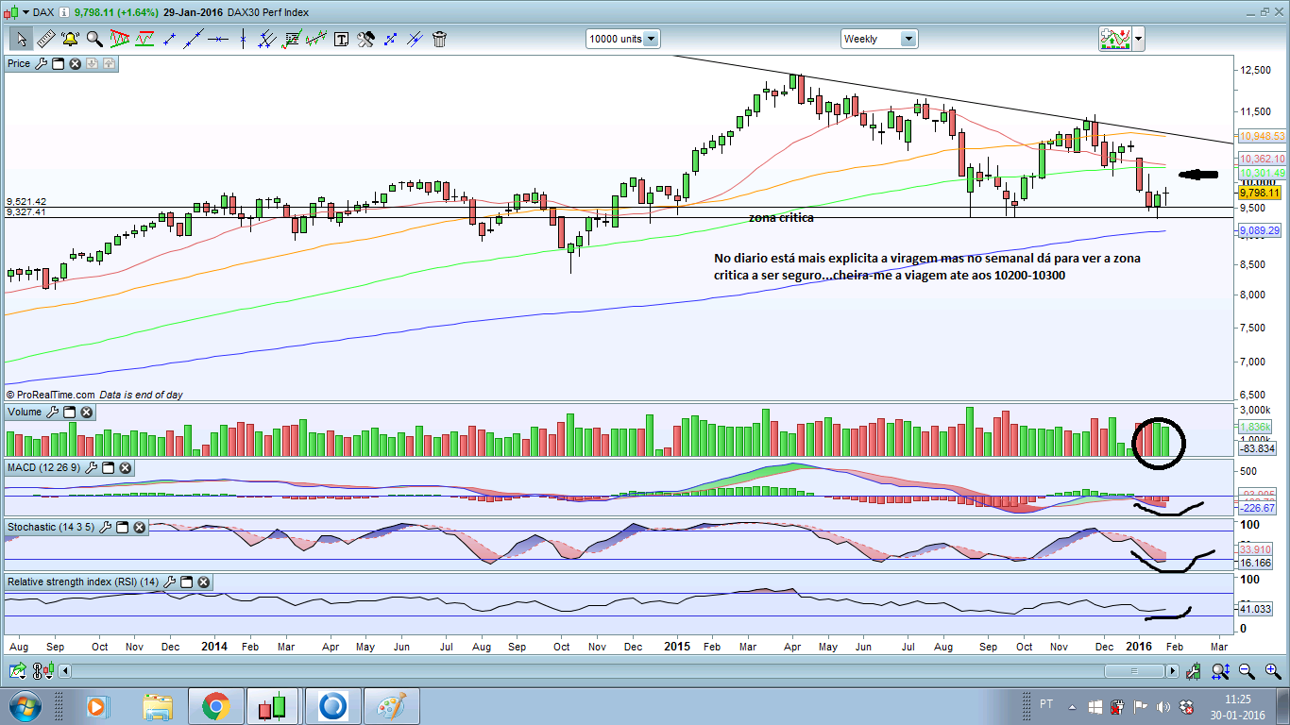The height and width of the screenshot is (725, 1290).
Task: Click the horizontal chart scrollbar thumb
Action: click(x=1134, y=671)
